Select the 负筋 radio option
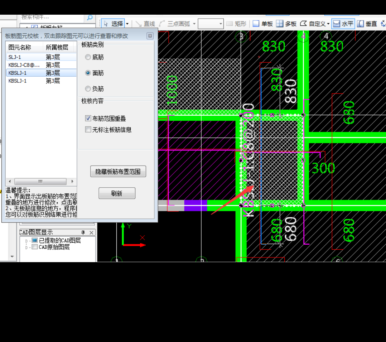386x342 pixels. tap(88, 89)
